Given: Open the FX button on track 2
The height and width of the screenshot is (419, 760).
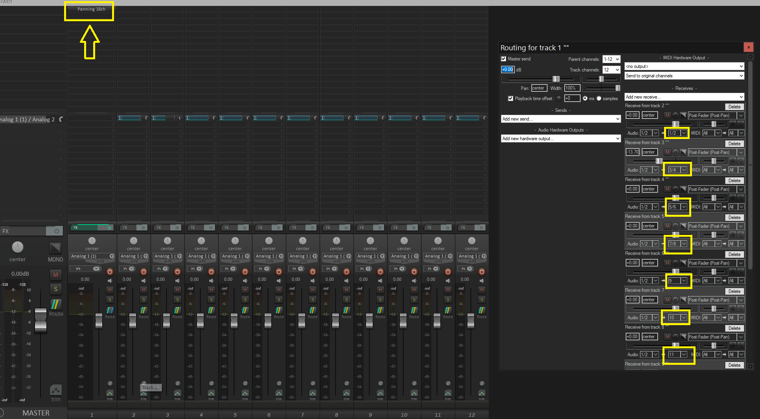Looking at the screenshot, I should pos(125,228).
